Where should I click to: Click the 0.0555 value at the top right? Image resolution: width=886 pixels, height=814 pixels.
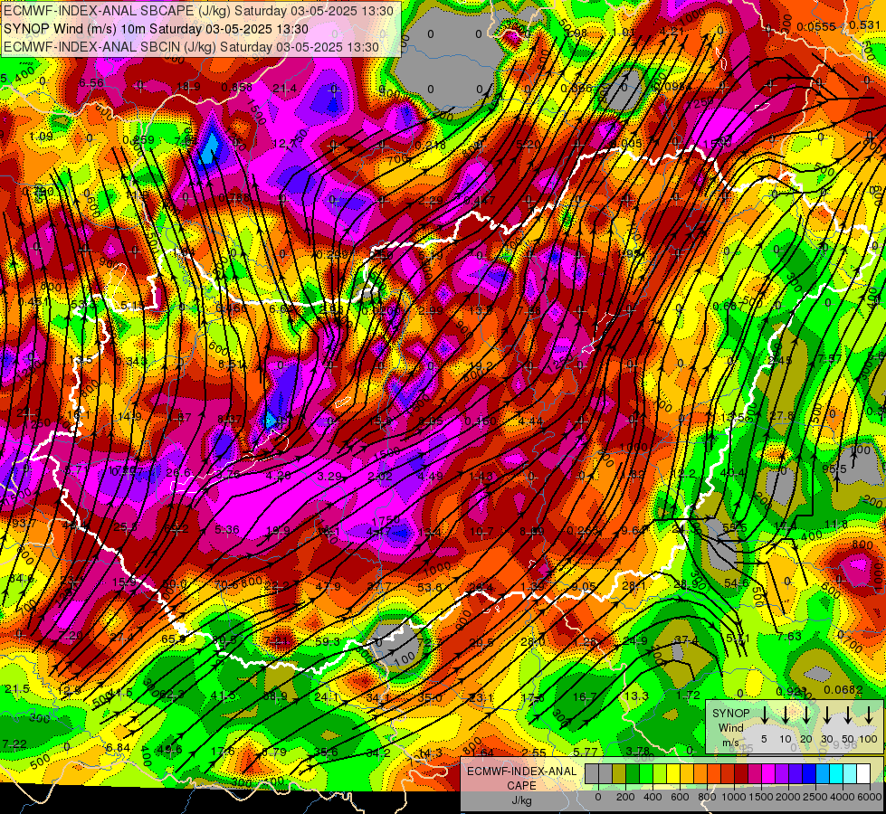click(816, 26)
